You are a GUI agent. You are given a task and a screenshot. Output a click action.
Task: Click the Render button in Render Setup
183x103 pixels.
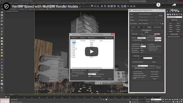pos(161,16)
